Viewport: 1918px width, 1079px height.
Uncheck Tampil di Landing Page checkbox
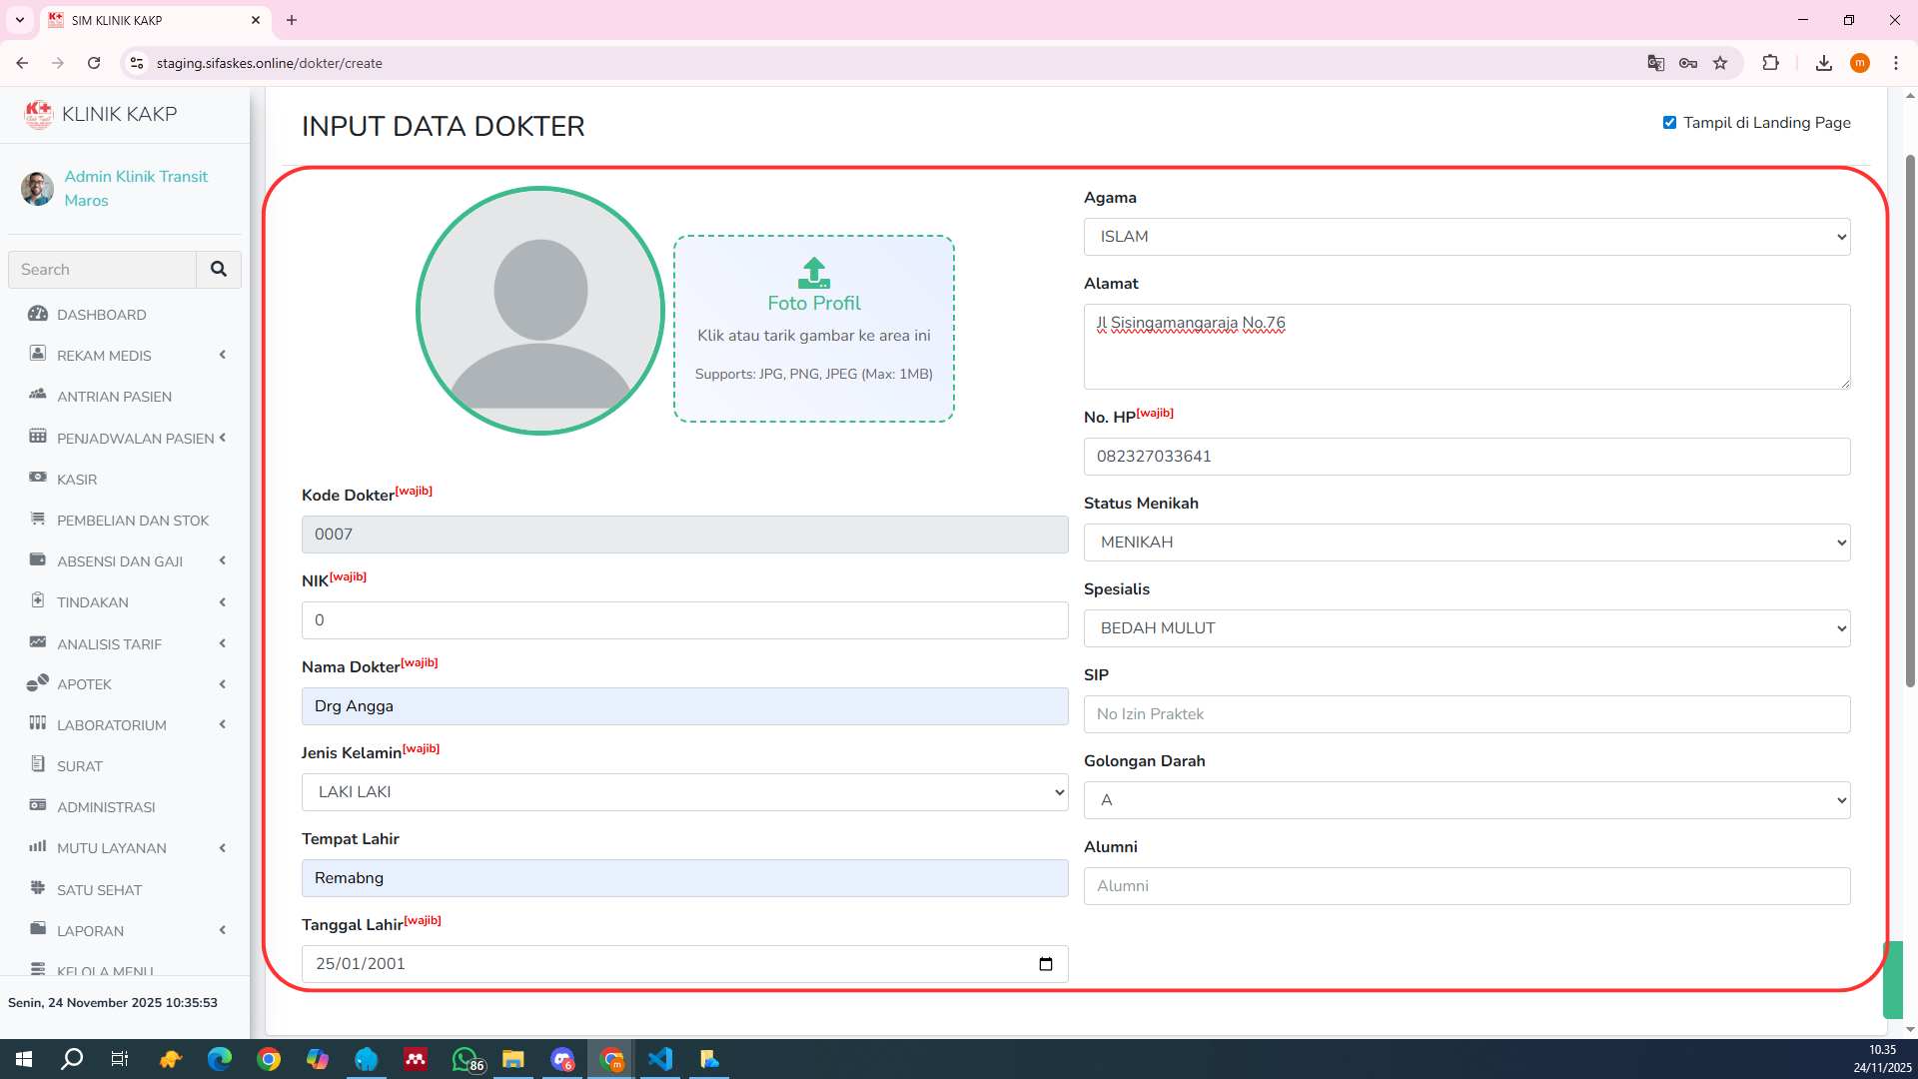(x=1669, y=123)
